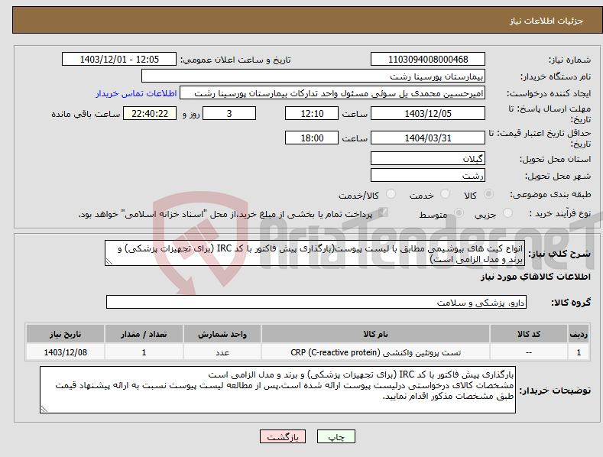Image resolution: width=603 pixels, height=457 pixels.
Task: Click the quantity cell showing 1
Action: pos(144,352)
